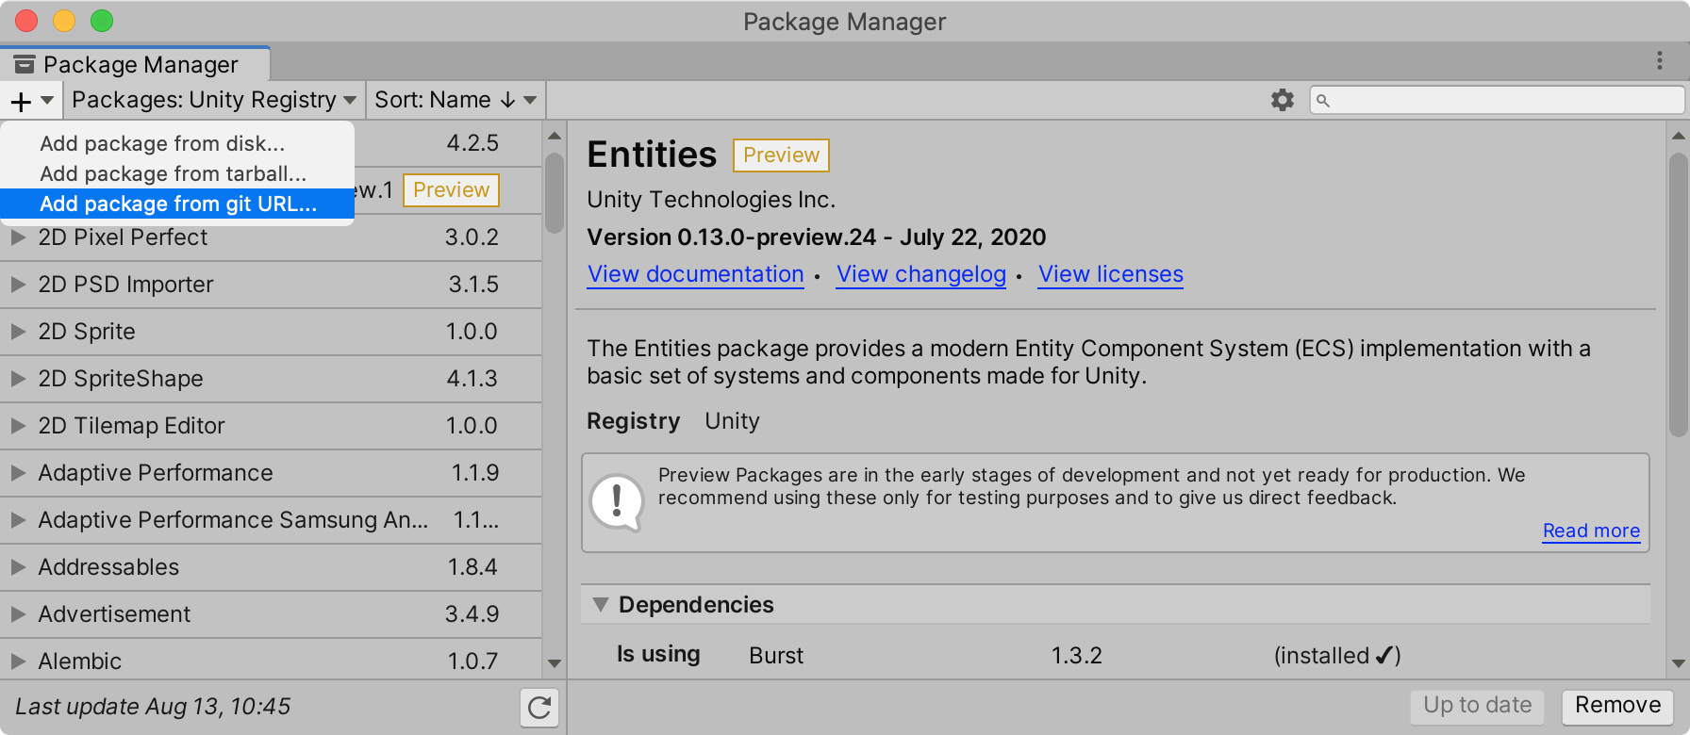Click the Preview tag in package list
1690x735 pixels.
click(451, 190)
